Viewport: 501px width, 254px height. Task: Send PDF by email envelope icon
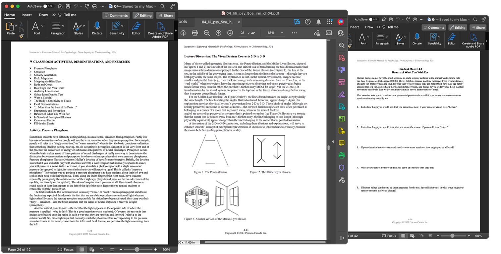[x=329, y=33]
